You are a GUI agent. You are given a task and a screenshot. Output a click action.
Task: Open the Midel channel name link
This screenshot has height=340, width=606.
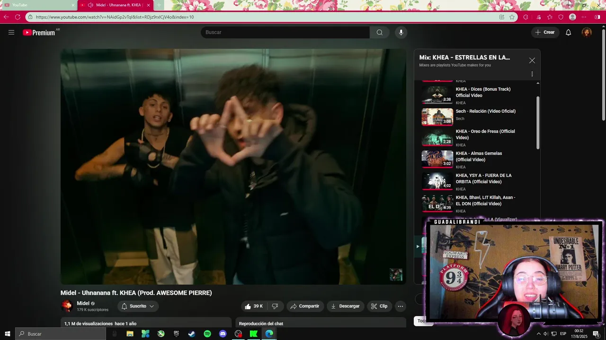point(83,303)
